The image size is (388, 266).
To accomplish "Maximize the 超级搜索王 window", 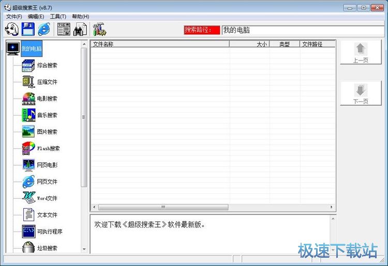I will [x=364, y=8].
